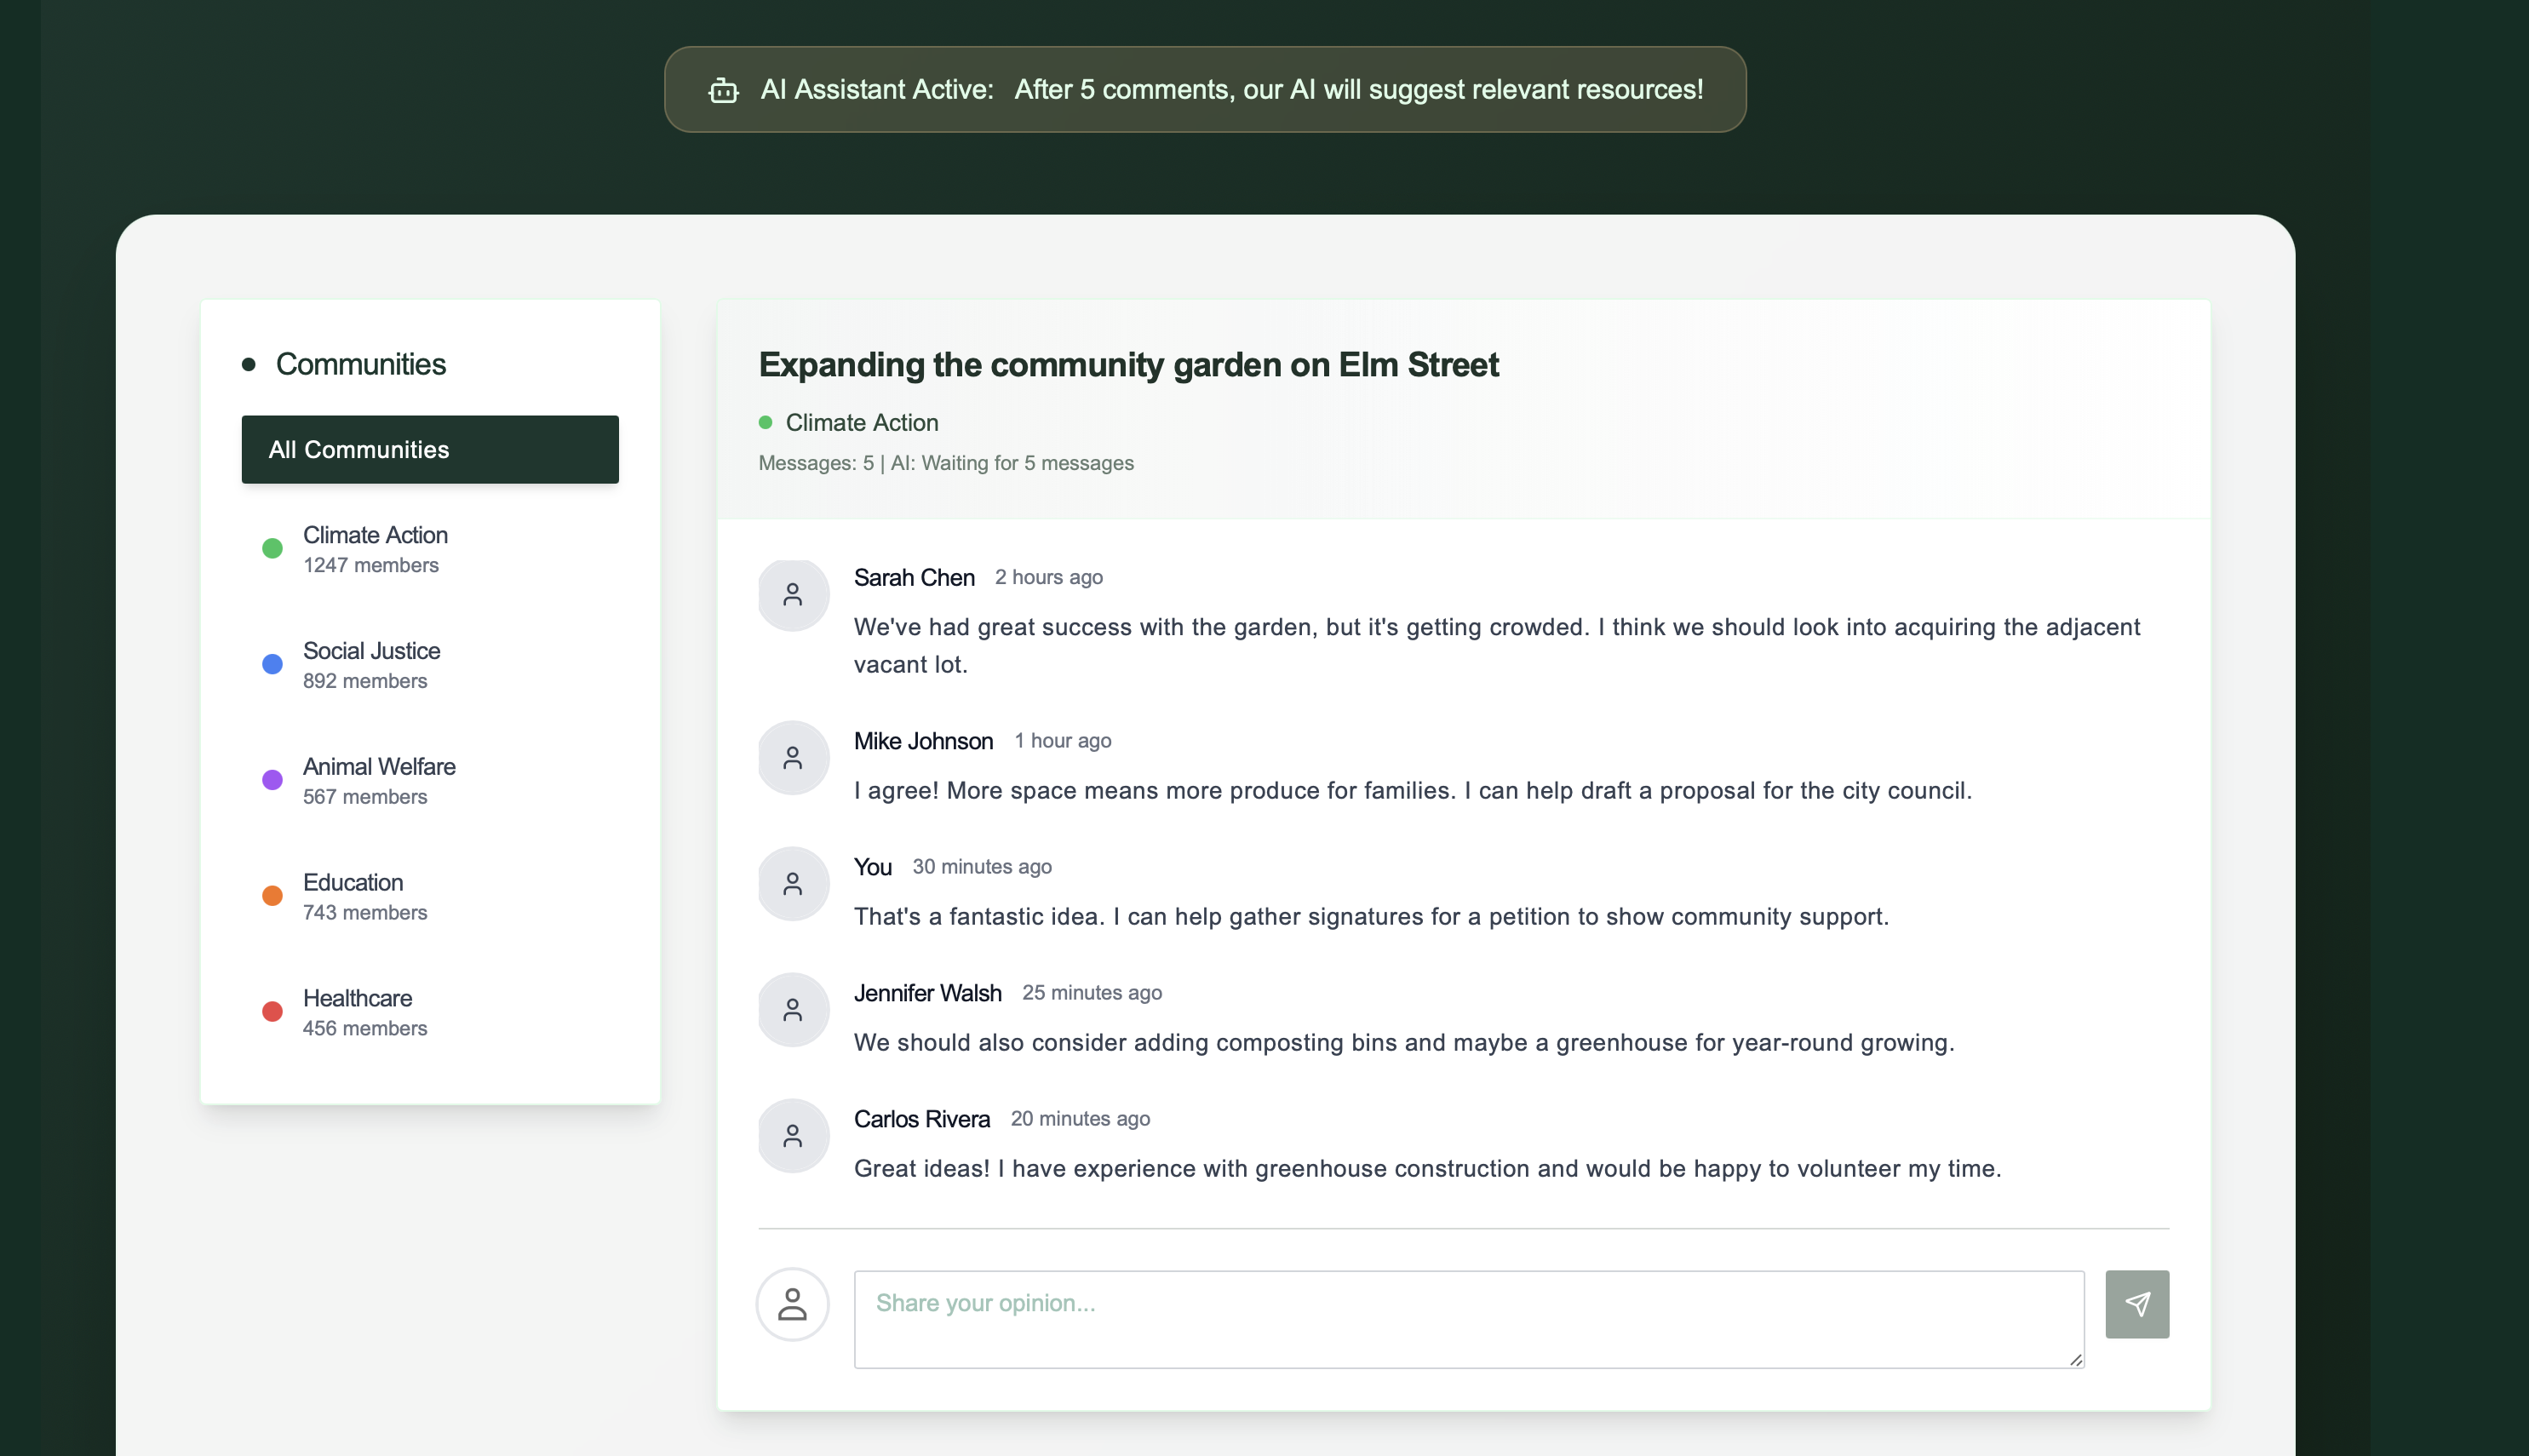Choose the Healthcare community

point(357,1012)
